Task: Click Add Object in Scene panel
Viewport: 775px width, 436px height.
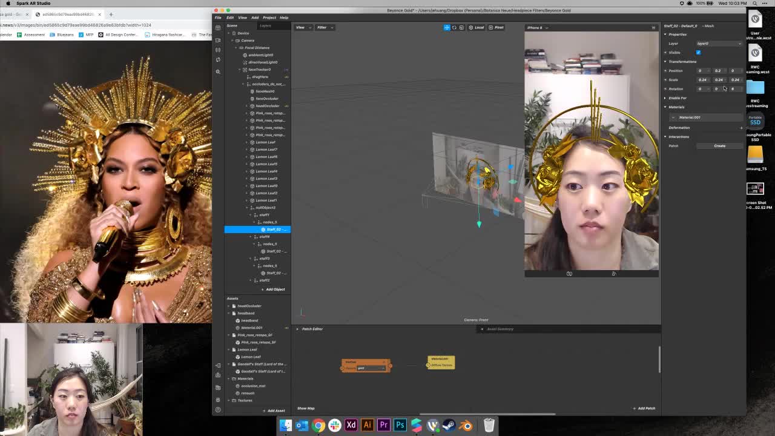Action: click(x=272, y=289)
